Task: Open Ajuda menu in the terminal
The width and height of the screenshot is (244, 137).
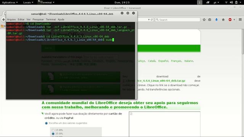Action: point(61,19)
